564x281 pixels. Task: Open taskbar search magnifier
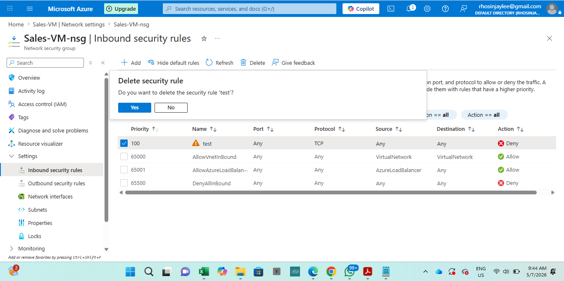[149, 272]
